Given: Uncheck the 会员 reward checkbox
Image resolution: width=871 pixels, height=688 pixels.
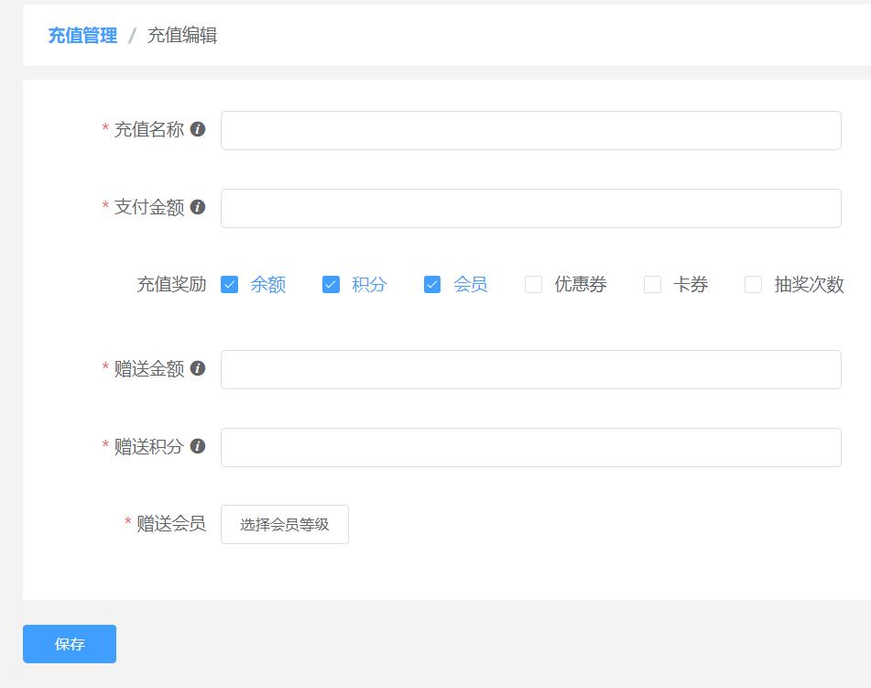Looking at the screenshot, I should [432, 285].
